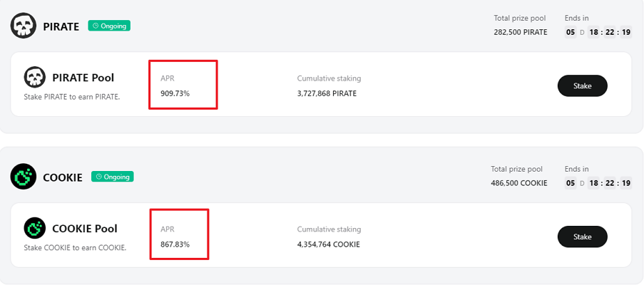Click the COOKIE section heading text
The image size is (644, 285).
63,177
